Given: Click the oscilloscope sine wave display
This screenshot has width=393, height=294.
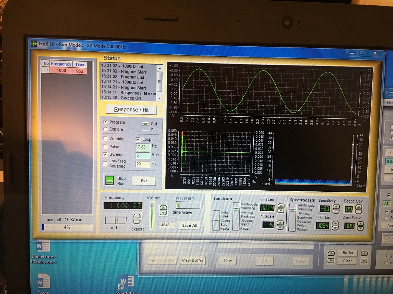Looking at the screenshot, I should pos(269,90).
